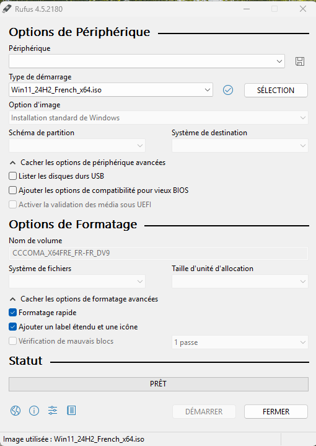Image resolution: width=316 pixels, height=446 pixels.
Task: Click the Rufus USB drive title icon
Action: click(x=6, y=9)
